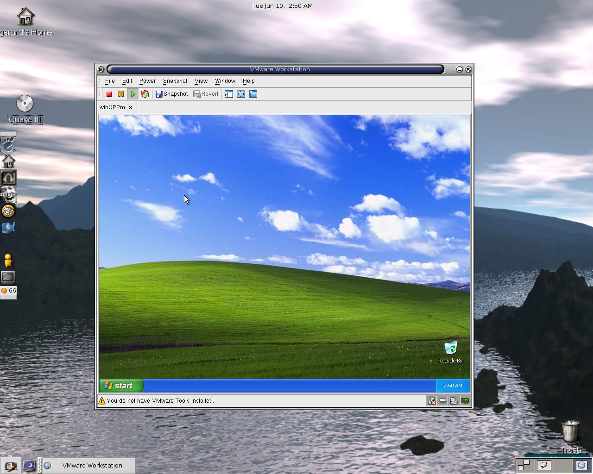The width and height of the screenshot is (593, 474).
Task: Click the hard disk device status icon
Action: (x=443, y=401)
